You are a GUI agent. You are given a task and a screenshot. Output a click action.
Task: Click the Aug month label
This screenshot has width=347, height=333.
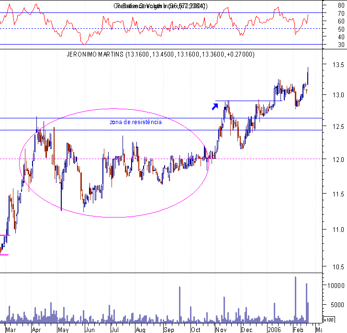140,330
